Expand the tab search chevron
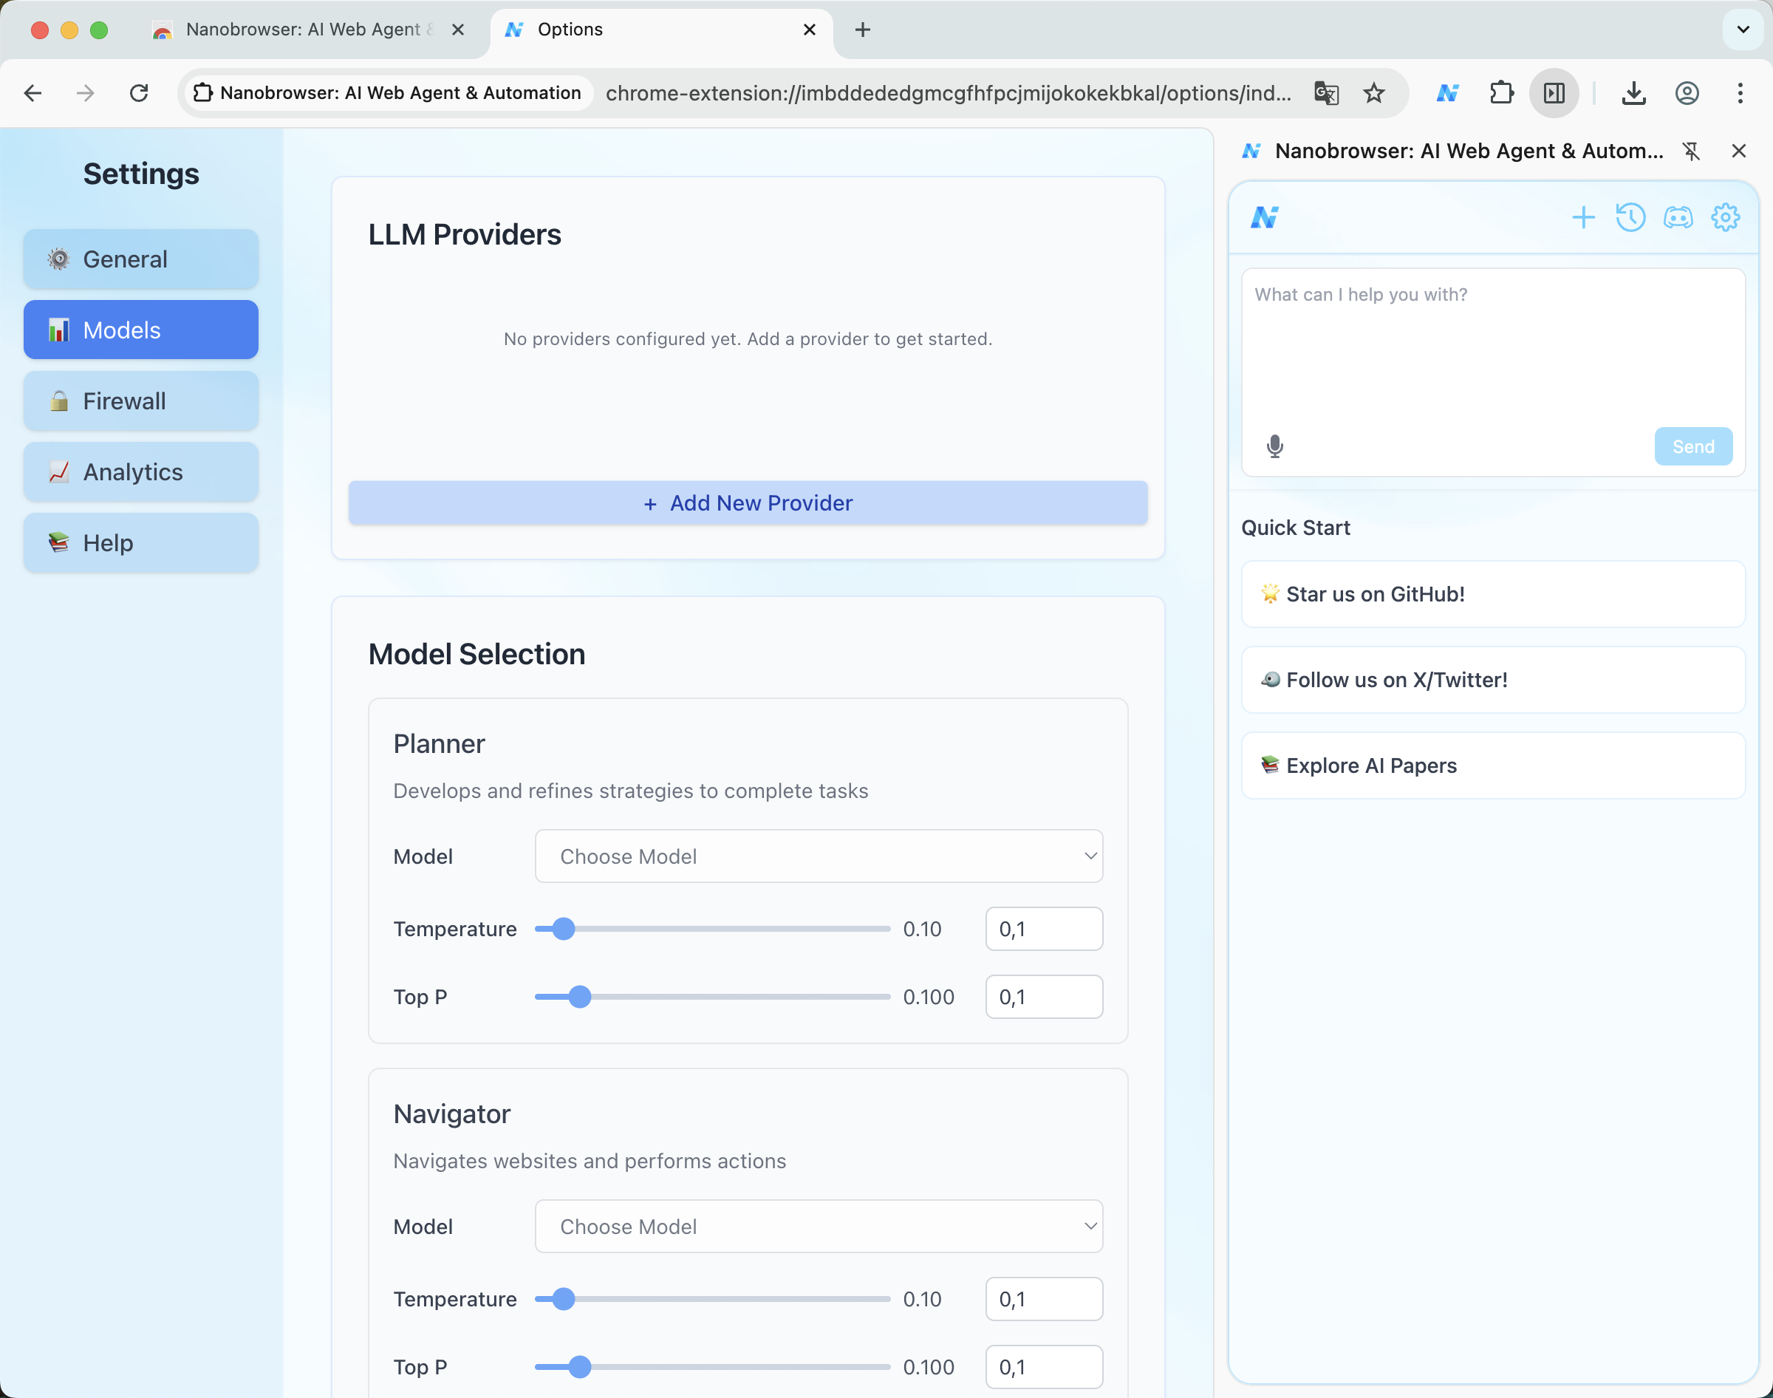 pos(1743,30)
